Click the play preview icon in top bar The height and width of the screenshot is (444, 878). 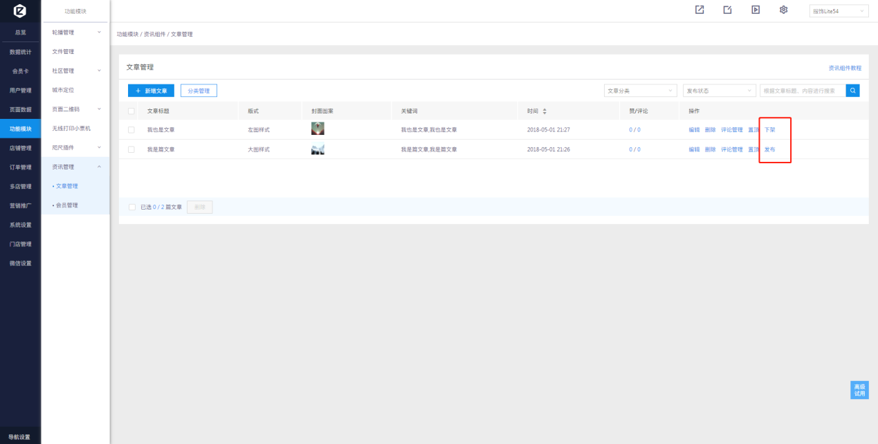pyautogui.click(x=756, y=10)
